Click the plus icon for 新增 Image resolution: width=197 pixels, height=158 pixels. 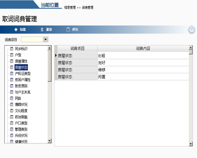tap(16, 29)
